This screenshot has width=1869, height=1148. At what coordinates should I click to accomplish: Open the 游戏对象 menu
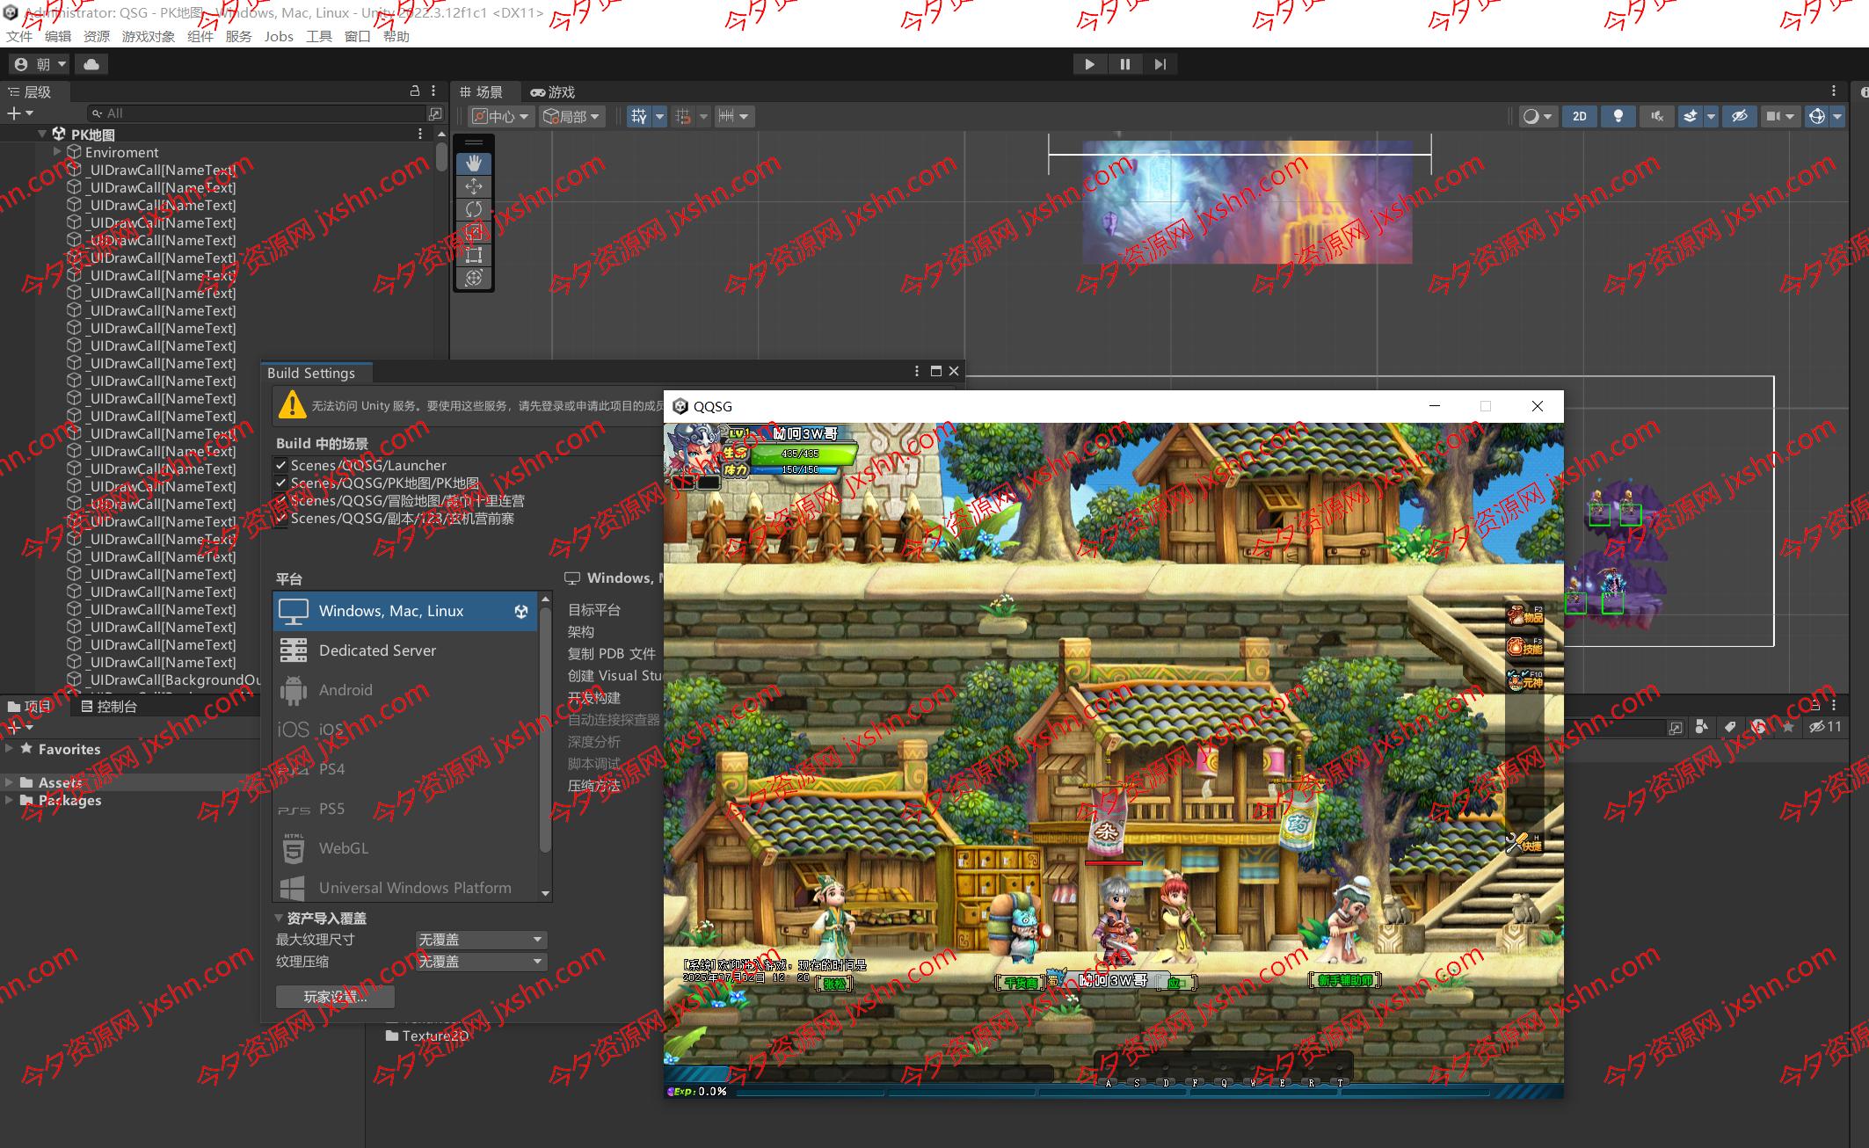tap(148, 36)
